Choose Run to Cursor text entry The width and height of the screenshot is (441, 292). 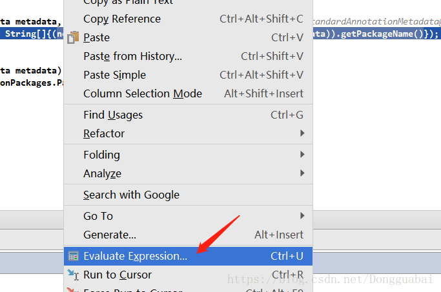tap(118, 275)
